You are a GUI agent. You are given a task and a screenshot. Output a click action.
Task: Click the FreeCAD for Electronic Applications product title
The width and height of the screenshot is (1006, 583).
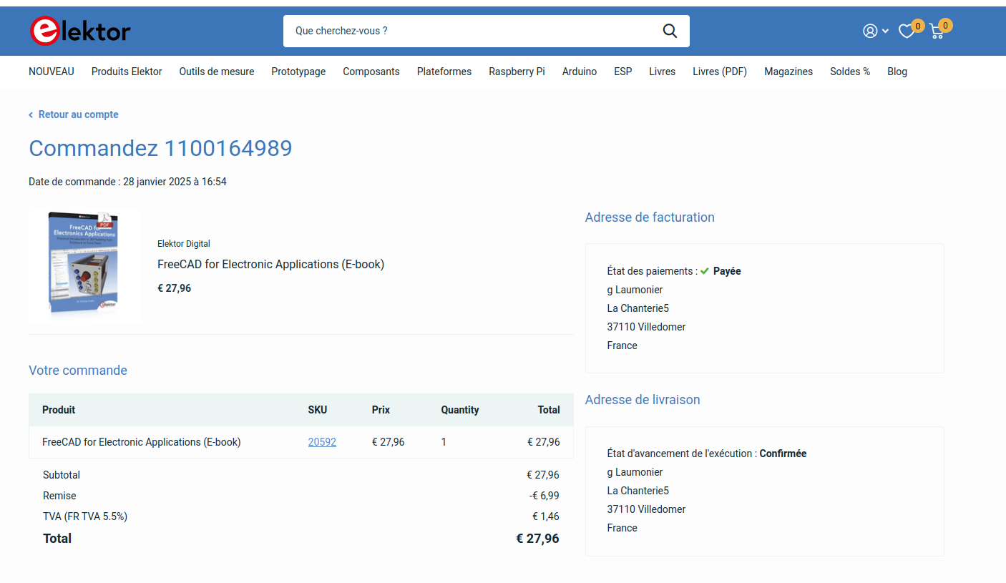click(270, 264)
